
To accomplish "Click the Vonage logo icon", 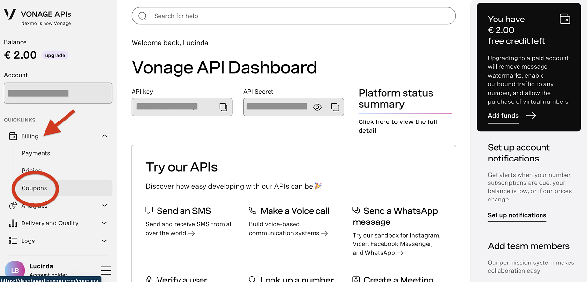I will tap(10, 14).
